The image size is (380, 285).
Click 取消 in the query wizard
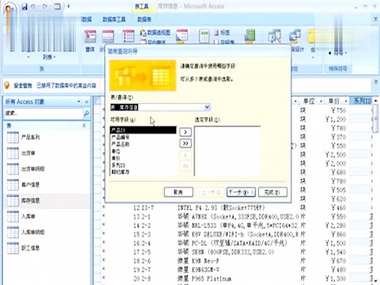[x=178, y=192]
